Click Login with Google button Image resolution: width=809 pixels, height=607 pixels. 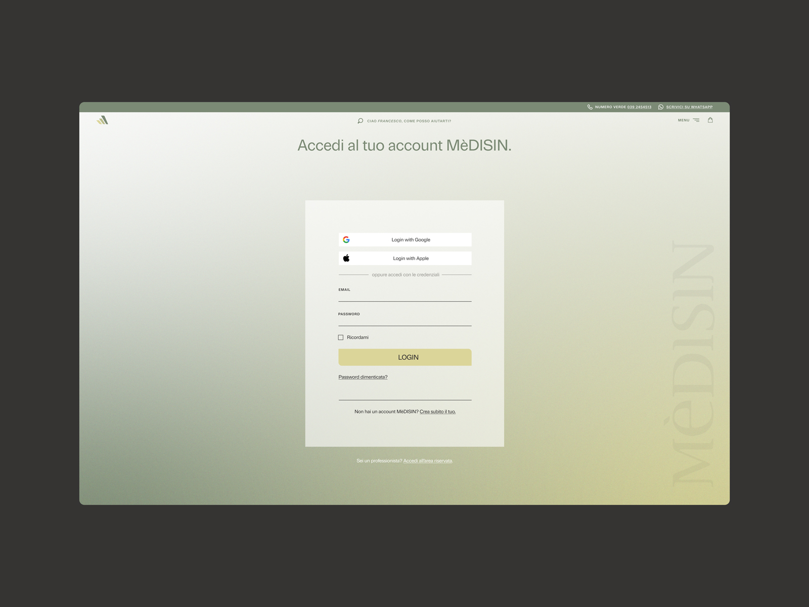tap(405, 240)
